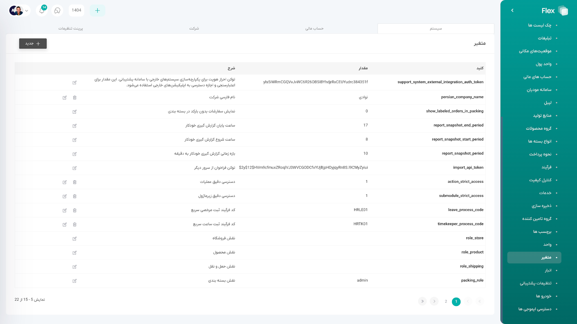577x324 pixels.
Task: Click the جدید new button
Action: [x=33, y=44]
